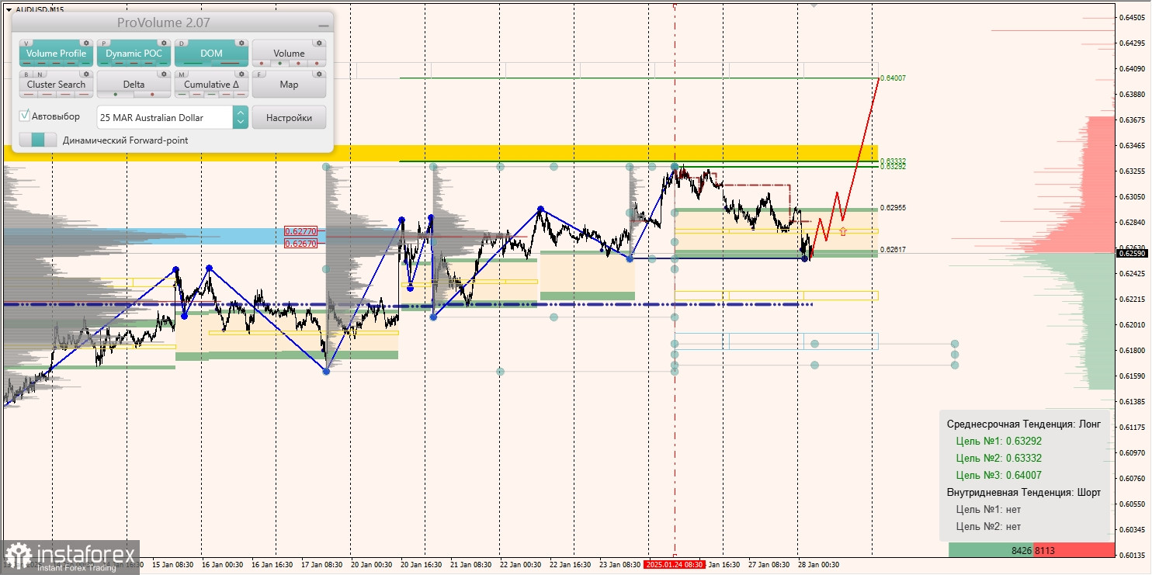Open Volume module gear settings
The height and width of the screenshot is (575, 1152).
(x=319, y=43)
